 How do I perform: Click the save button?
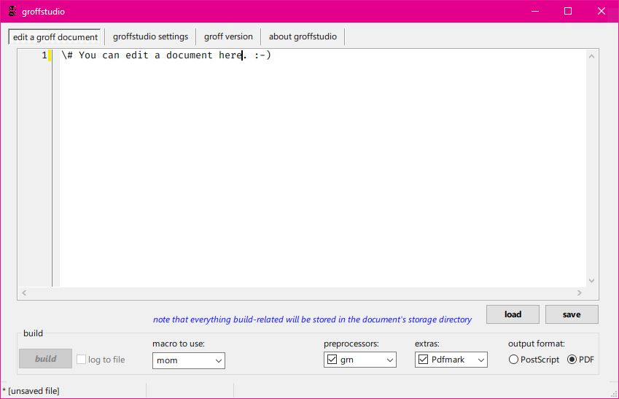click(x=572, y=314)
